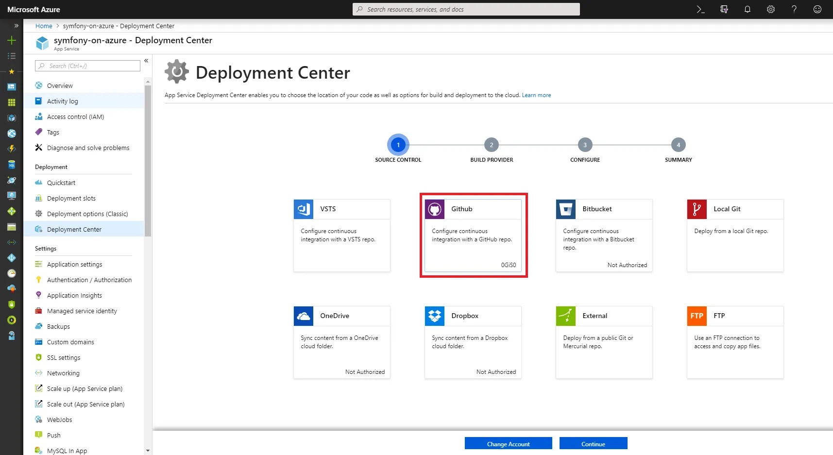Open All services list icon in left rail

(x=12, y=56)
